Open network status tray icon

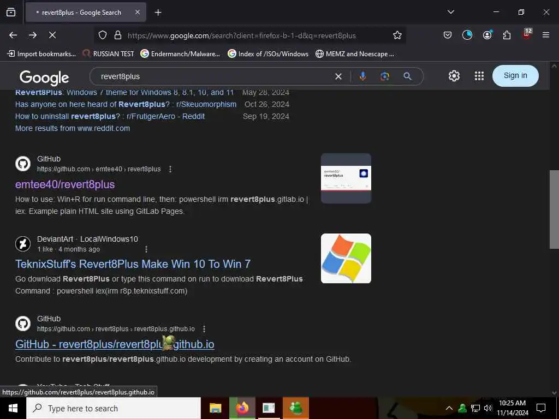(475, 408)
